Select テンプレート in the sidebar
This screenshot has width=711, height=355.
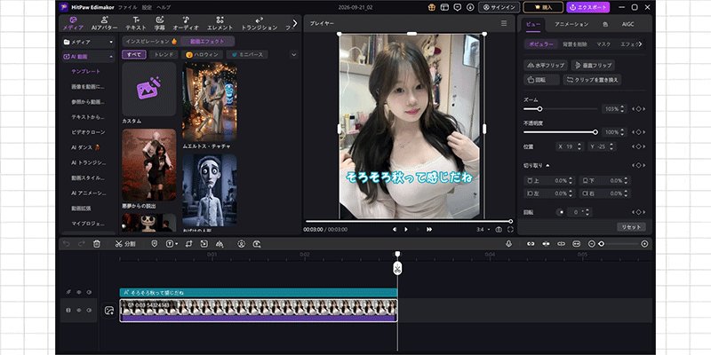click(x=85, y=72)
